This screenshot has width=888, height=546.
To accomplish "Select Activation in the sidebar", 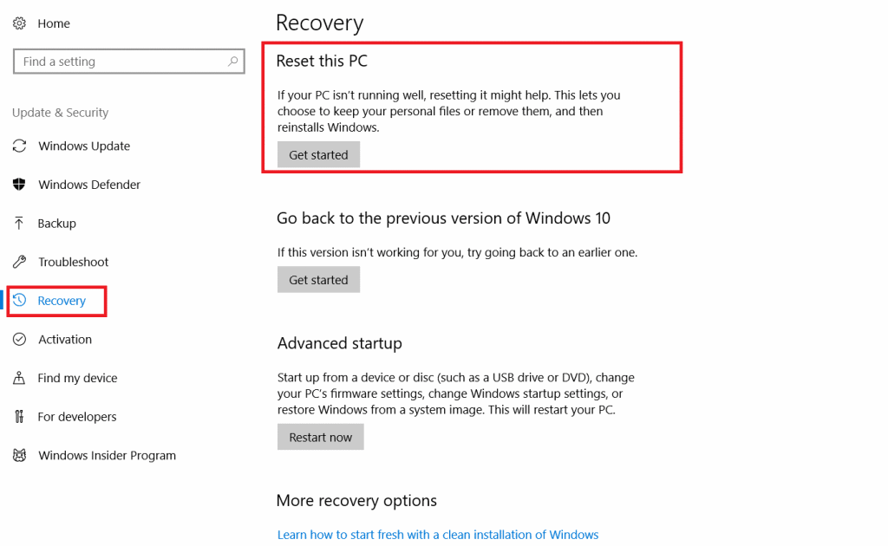I will (65, 340).
